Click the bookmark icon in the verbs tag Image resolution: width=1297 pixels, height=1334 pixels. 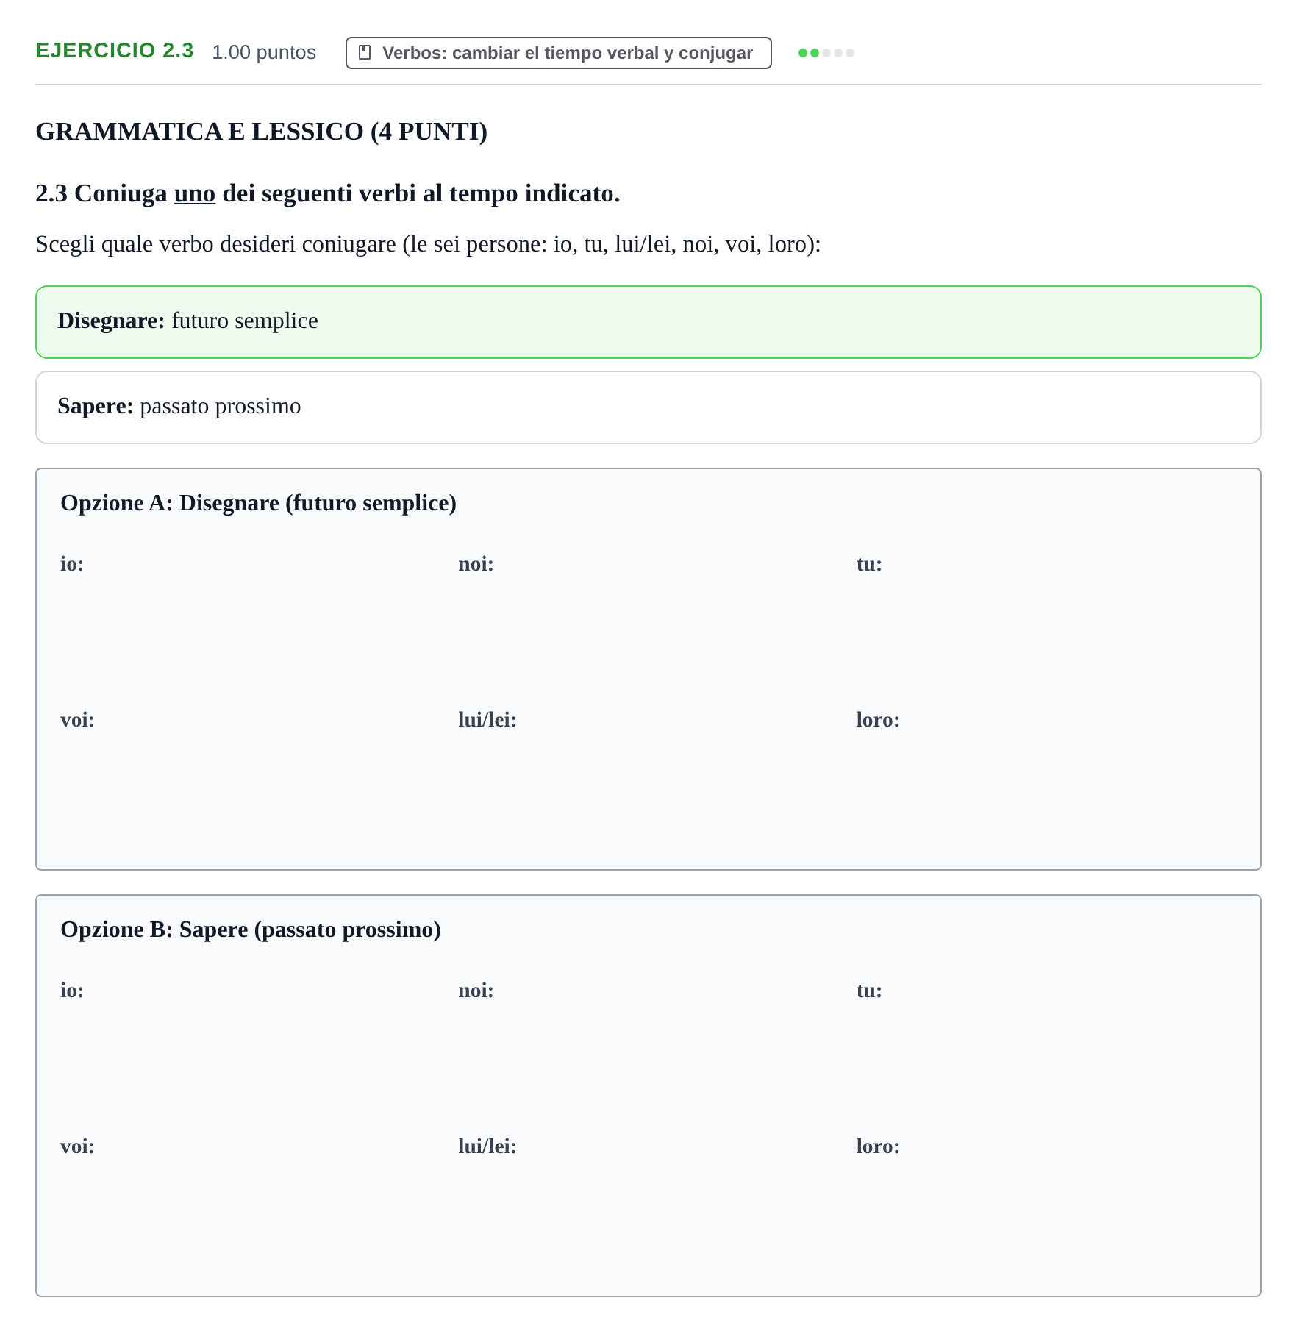365,53
